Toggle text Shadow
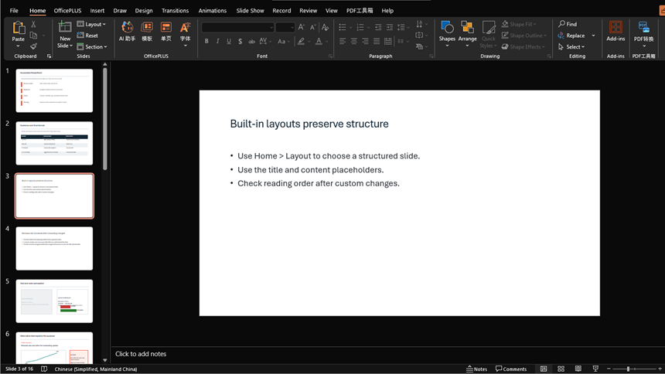 click(x=240, y=41)
